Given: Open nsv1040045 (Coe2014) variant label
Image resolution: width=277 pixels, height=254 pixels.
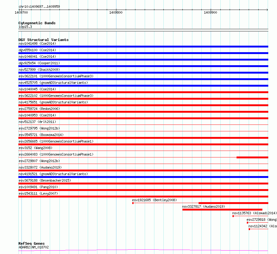Looking at the screenshot, I should (37, 89).
